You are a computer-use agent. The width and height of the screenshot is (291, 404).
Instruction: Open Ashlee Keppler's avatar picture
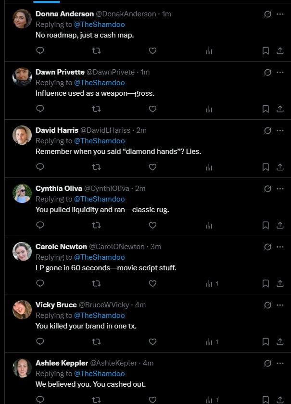click(22, 368)
